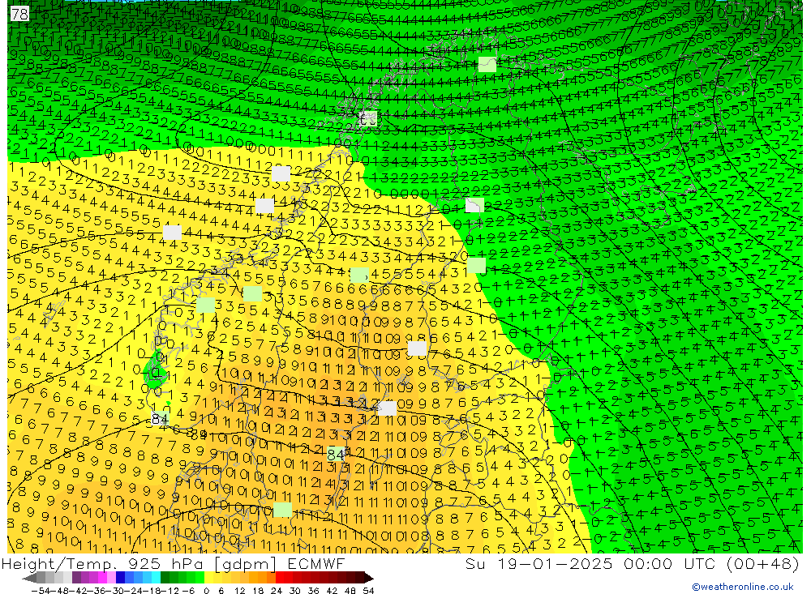811x594 pixels.
Task: Click the map title 'Height/Temp. 925 hPa [gdpm] ECMWF'
Action: pos(174,563)
